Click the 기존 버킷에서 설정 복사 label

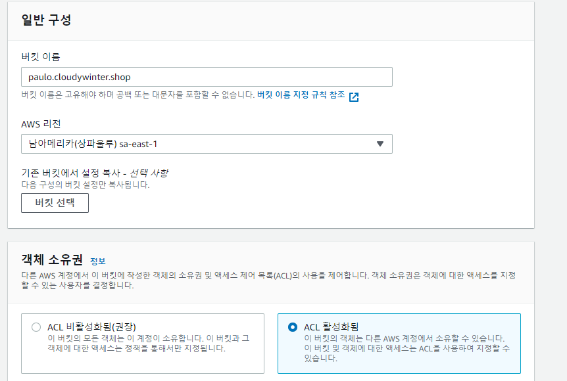[95, 173]
